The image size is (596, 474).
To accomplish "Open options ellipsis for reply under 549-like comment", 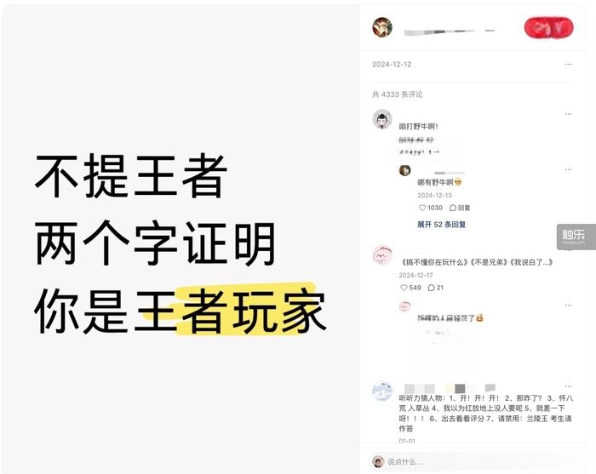I will [568, 306].
